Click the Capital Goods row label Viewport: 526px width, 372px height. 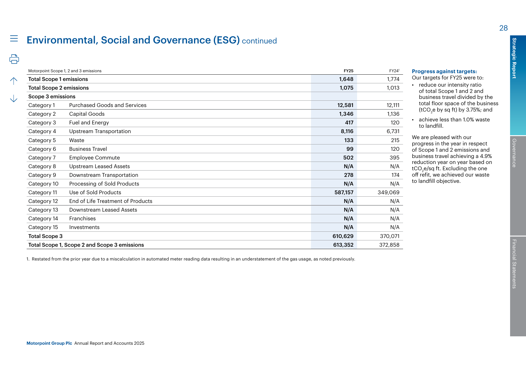[x=87, y=114]
